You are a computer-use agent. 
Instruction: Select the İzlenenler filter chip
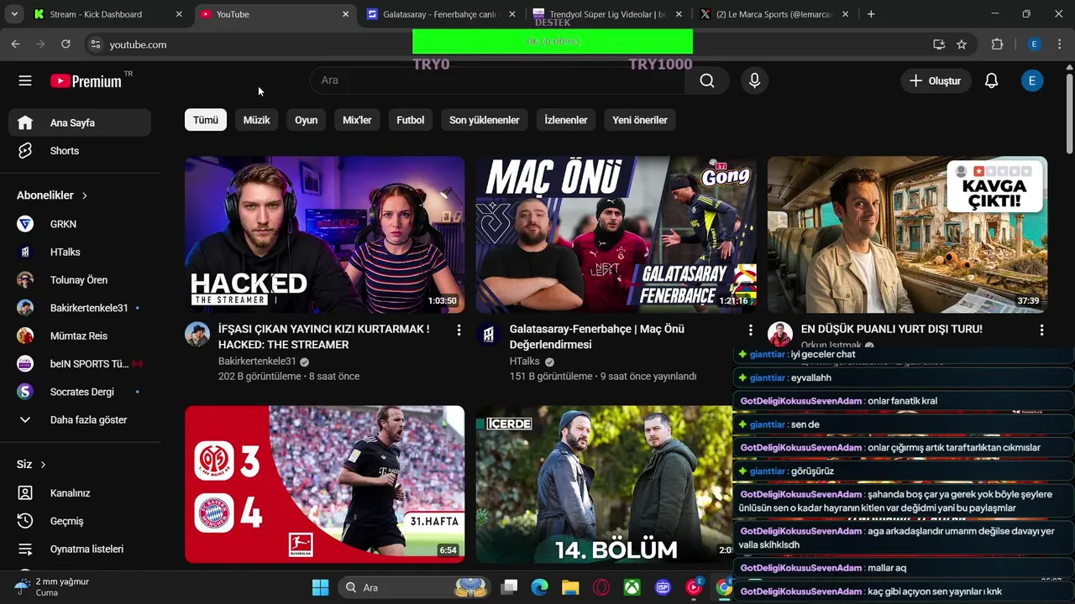pyautogui.click(x=566, y=120)
